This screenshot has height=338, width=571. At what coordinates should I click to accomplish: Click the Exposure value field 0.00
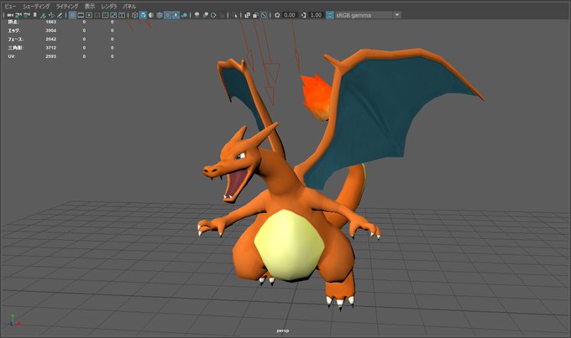(290, 15)
